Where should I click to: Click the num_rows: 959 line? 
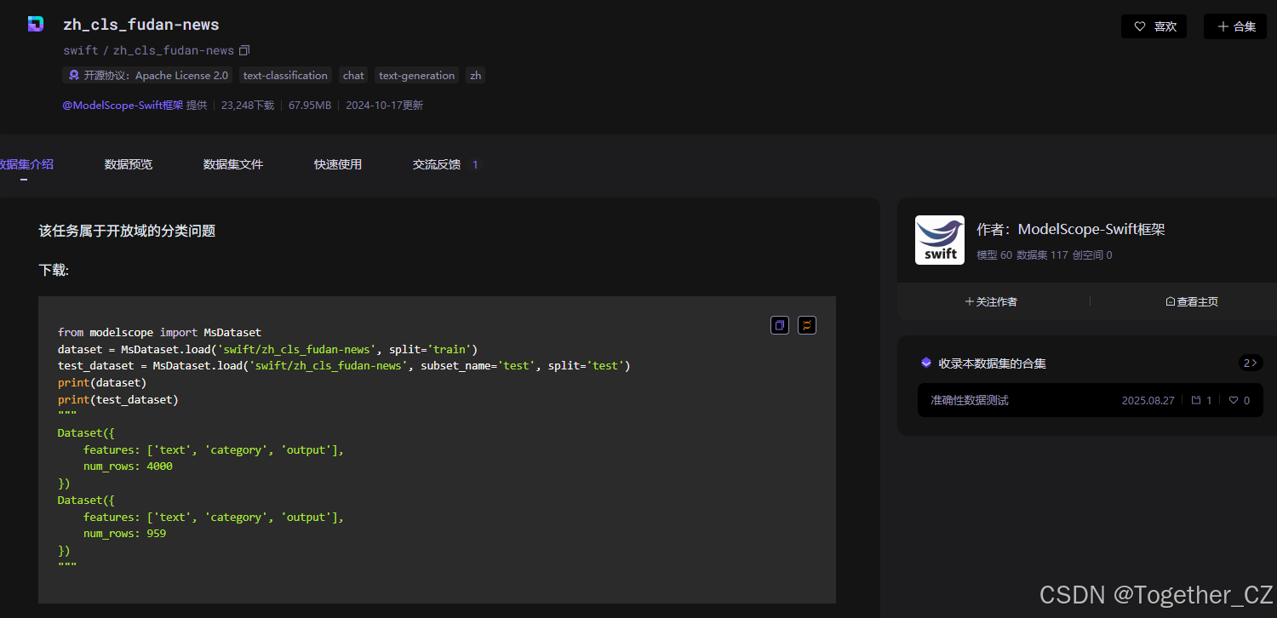(x=124, y=534)
